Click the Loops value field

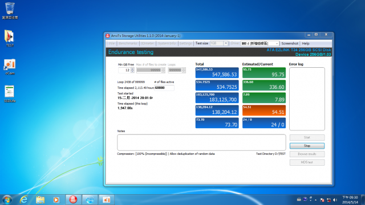click(175, 70)
